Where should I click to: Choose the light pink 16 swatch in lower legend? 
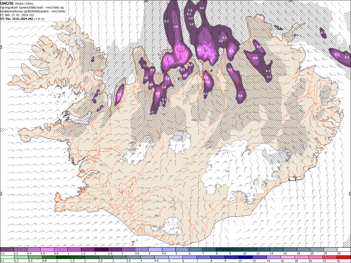tap(287, 257)
